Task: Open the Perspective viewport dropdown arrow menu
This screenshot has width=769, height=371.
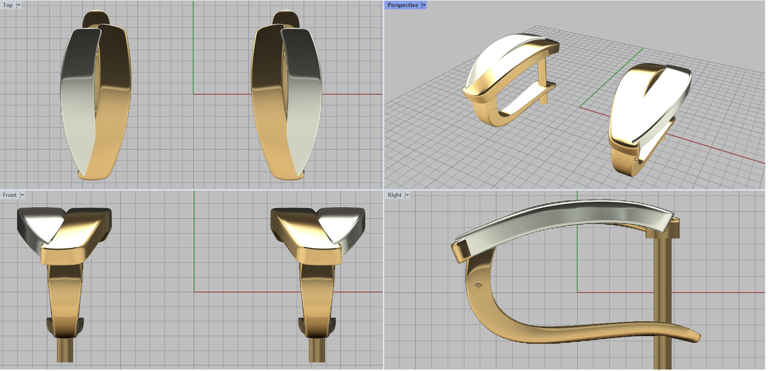Action: (424, 5)
